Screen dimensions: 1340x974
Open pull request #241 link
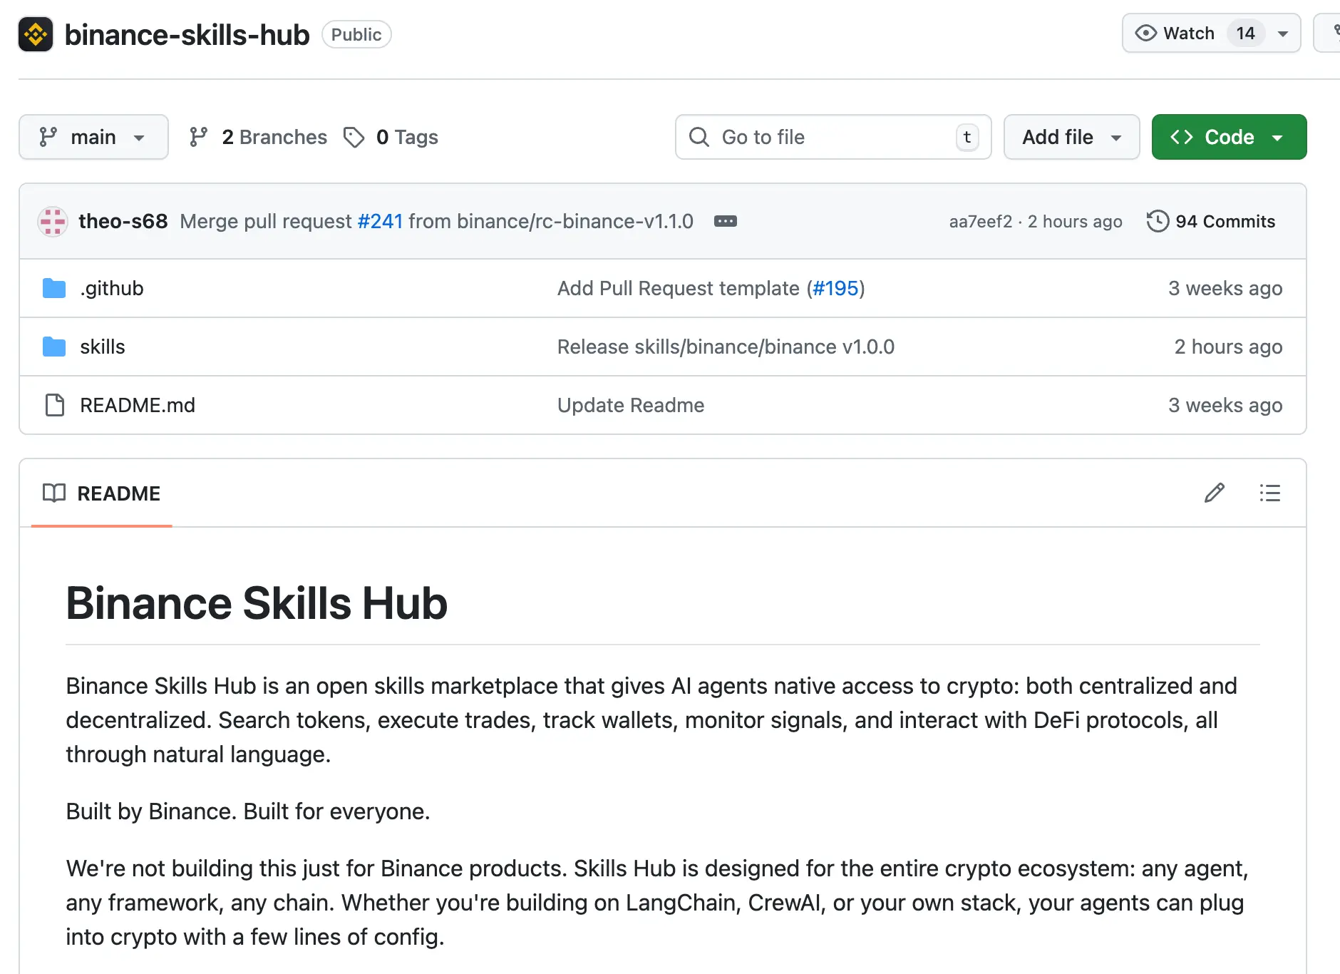pos(380,222)
